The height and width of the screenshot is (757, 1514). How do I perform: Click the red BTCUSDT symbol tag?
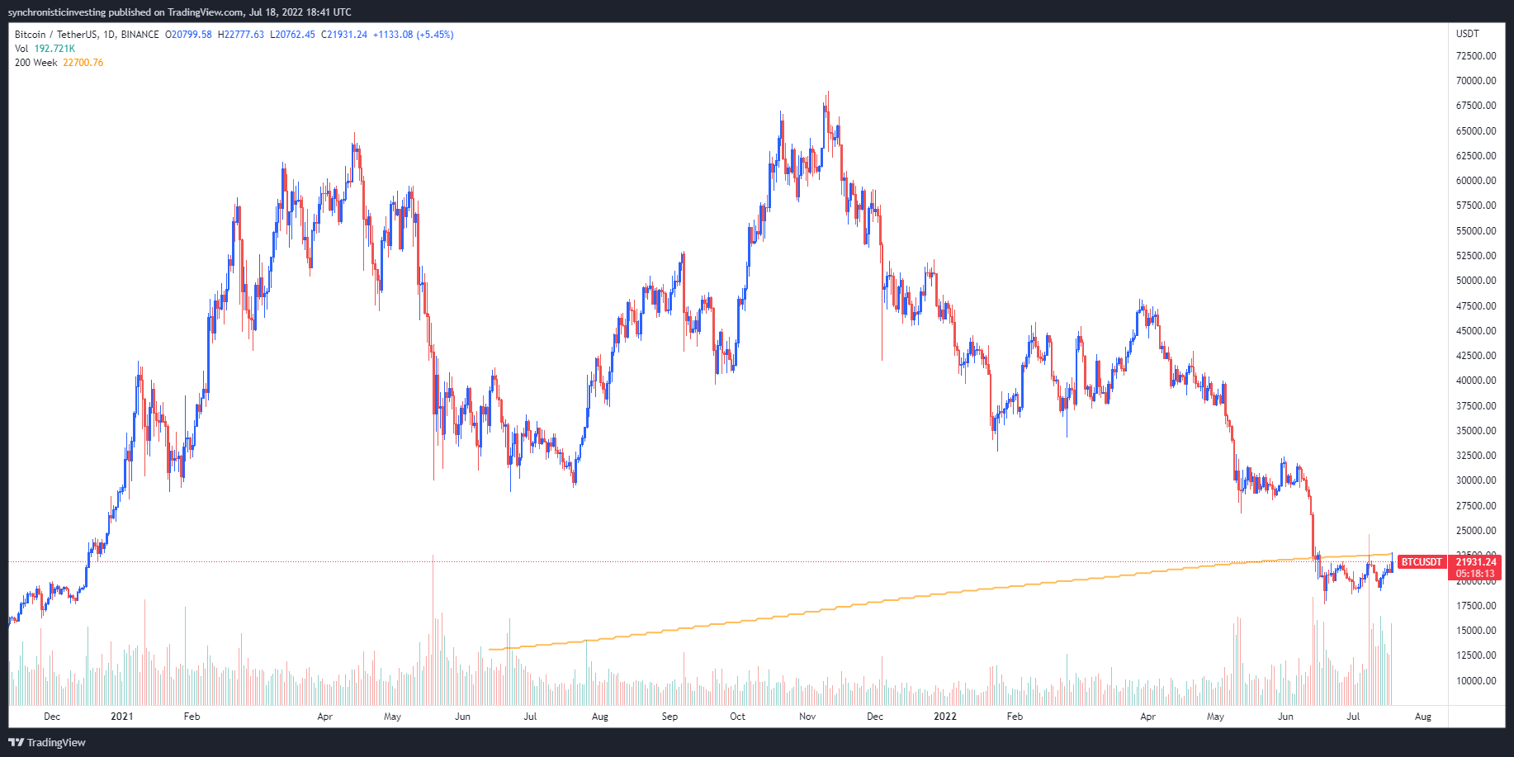coord(1421,562)
